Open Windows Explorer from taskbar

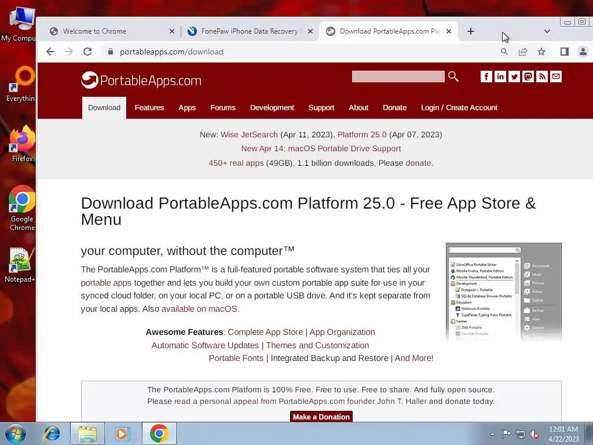tap(87, 433)
